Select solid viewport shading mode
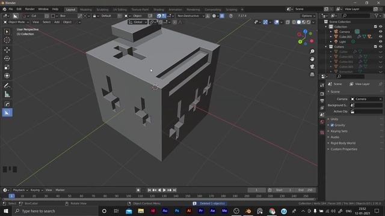The height and width of the screenshot is (216, 385). pos(298,22)
